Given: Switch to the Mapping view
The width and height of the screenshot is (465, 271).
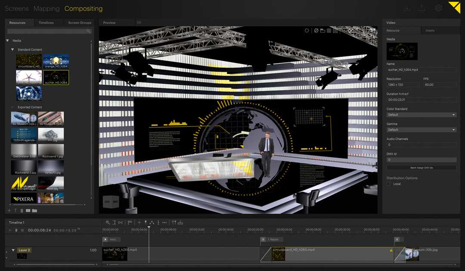Looking at the screenshot, I should click(46, 9).
